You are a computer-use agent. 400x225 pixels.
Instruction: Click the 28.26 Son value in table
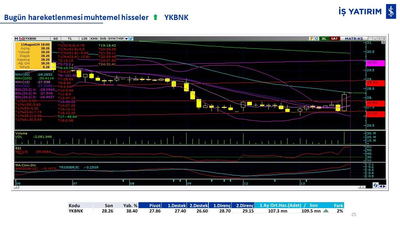tap(107, 211)
